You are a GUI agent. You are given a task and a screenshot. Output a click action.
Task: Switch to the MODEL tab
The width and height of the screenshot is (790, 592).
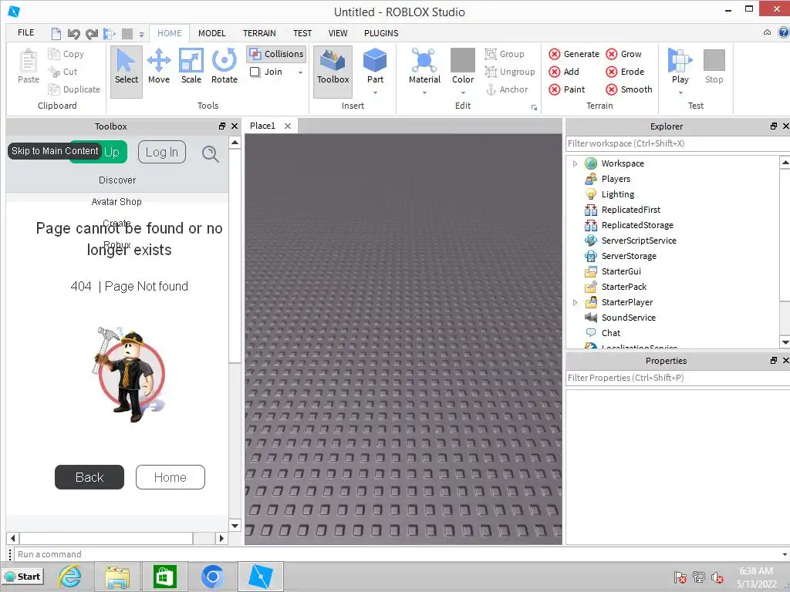click(211, 33)
